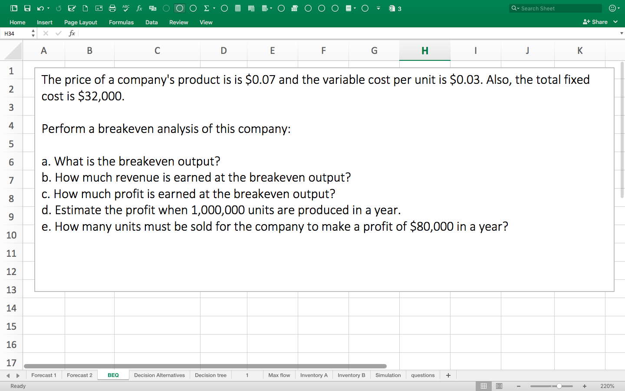Screen dimensions: 625x391
Task: Open the Decision tree sheet tab
Action: [211, 375]
